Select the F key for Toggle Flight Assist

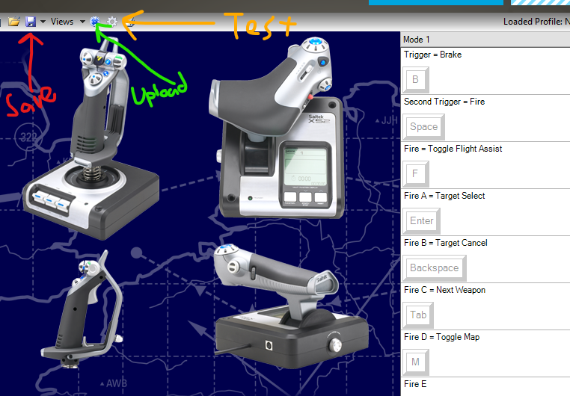tap(415, 174)
